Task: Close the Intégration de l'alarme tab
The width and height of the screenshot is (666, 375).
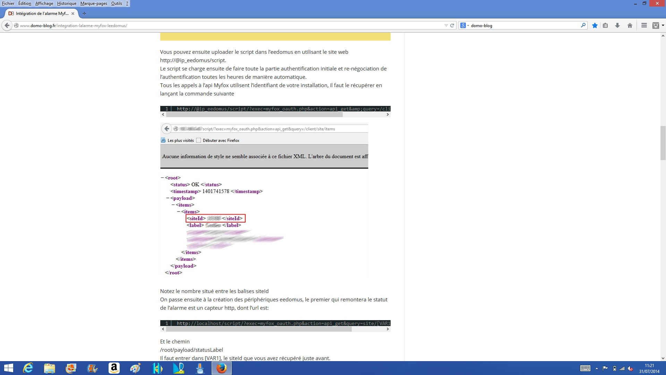Action: click(x=73, y=14)
